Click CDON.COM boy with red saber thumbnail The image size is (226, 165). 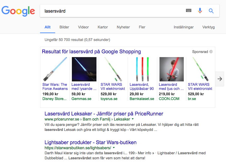click(x=171, y=69)
